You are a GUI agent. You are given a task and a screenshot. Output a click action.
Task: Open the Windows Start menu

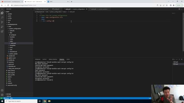(x=2, y=101)
